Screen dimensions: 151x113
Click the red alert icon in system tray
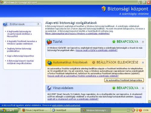click(140, 110)
